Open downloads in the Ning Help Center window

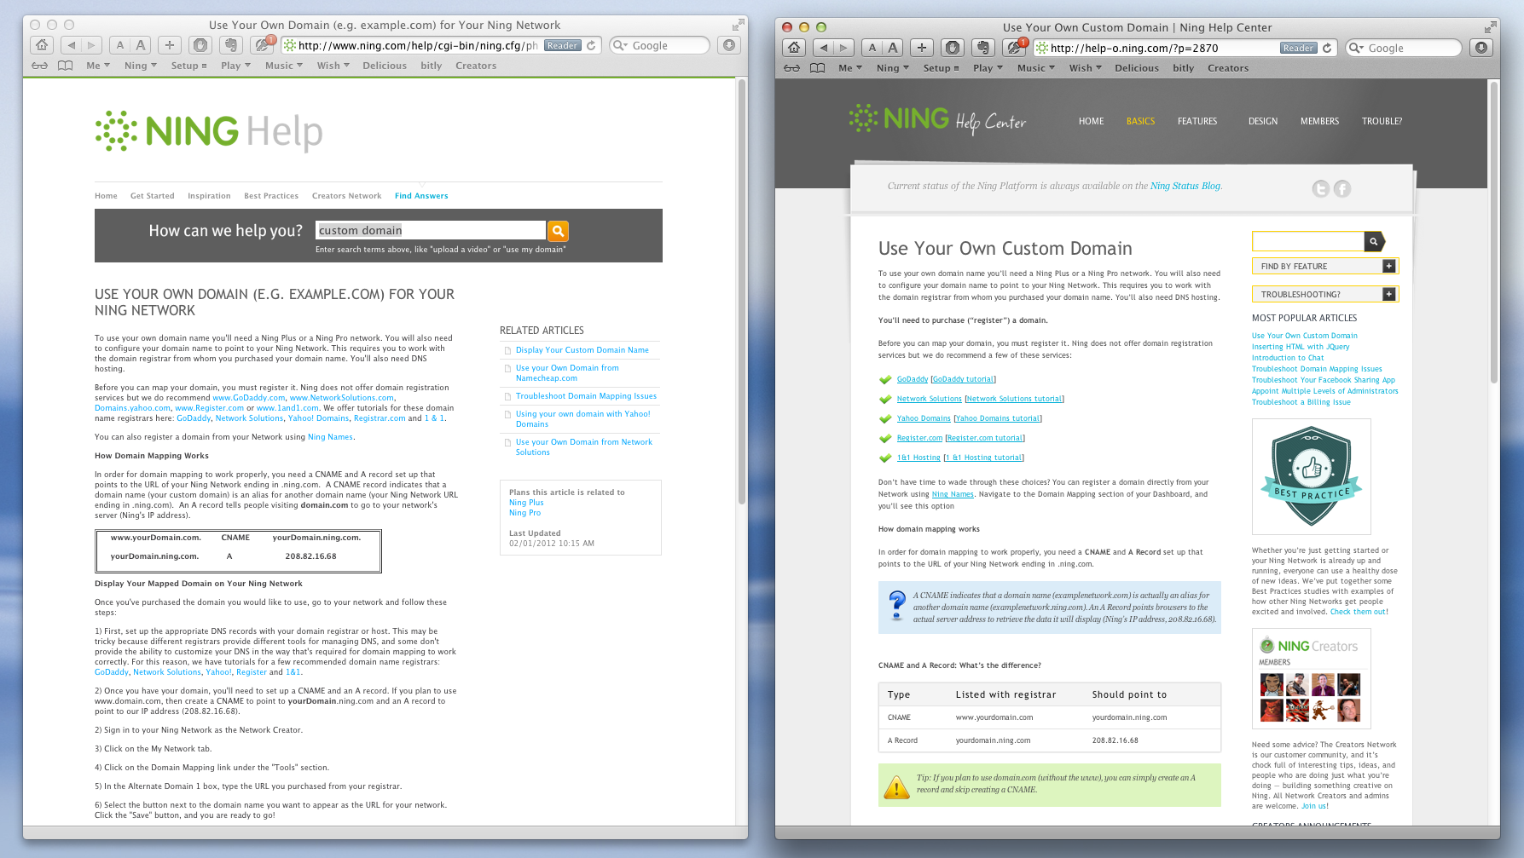click(1481, 48)
